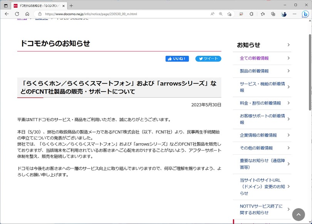Click chevron beside 全ての新着情報
Viewport: 312px width, 224px height.
point(289,58)
